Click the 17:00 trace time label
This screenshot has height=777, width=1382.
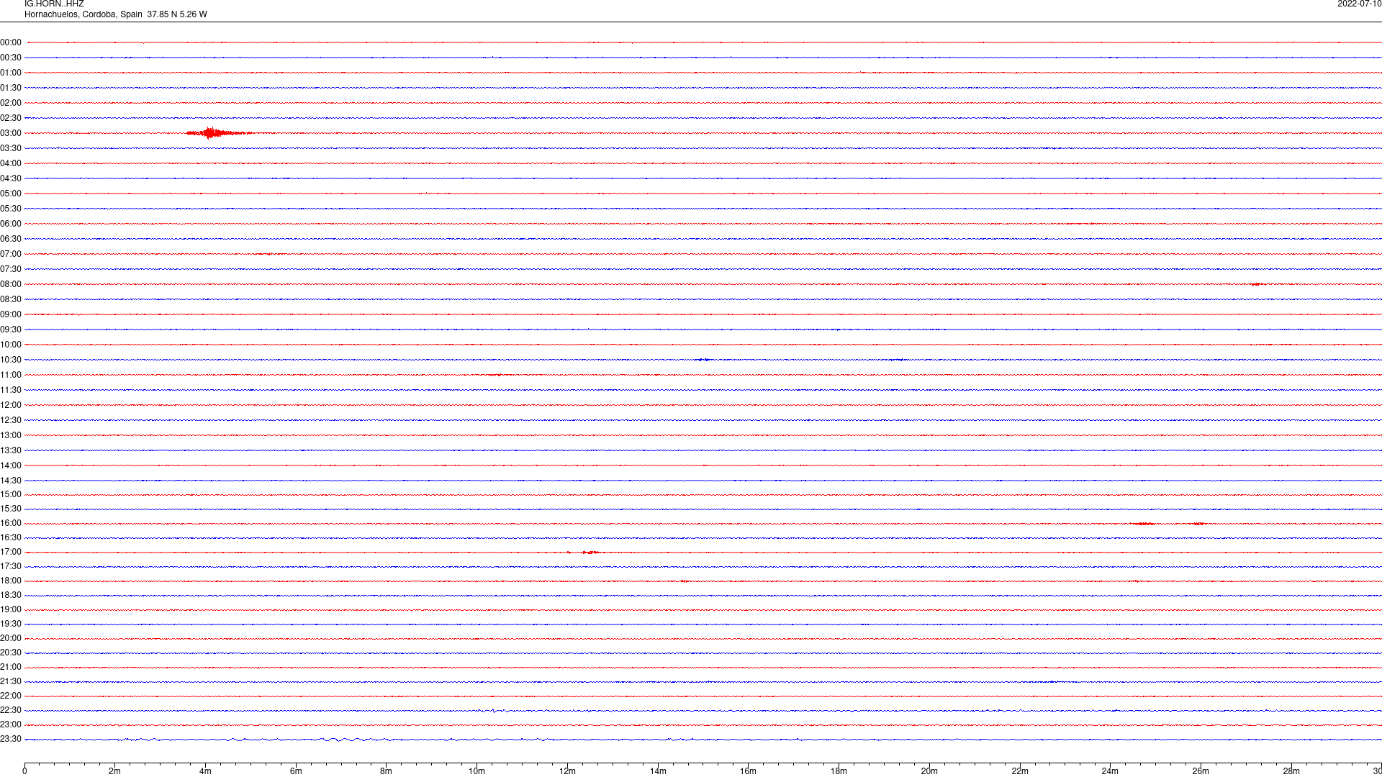(11, 552)
